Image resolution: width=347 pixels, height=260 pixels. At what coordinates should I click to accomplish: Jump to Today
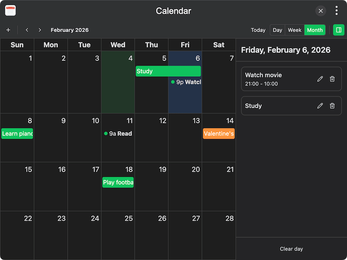coord(258,30)
